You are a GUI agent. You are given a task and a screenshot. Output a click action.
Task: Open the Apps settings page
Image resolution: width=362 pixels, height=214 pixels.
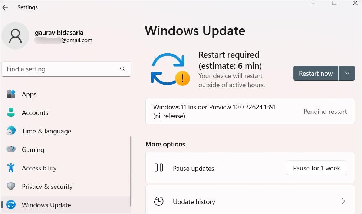pos(66,94)
